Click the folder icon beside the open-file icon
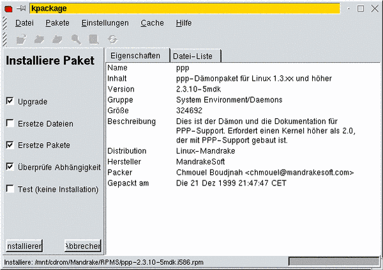This screenshot has width=383, height=270. tap(40, 39)
